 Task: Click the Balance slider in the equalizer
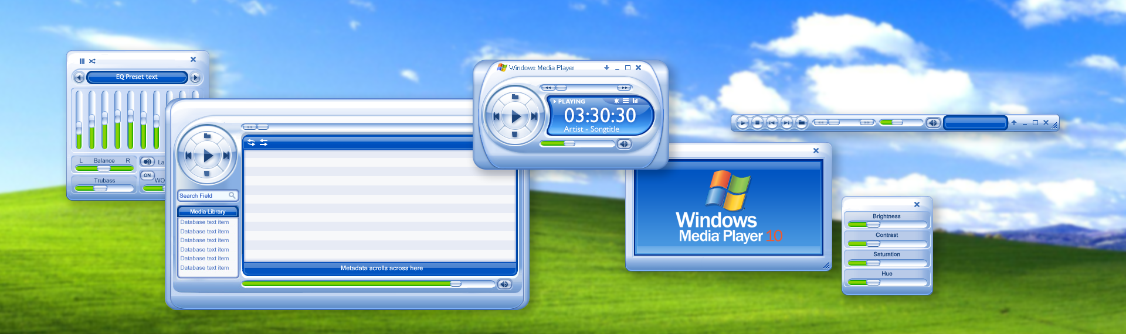[x=104, y=168]
